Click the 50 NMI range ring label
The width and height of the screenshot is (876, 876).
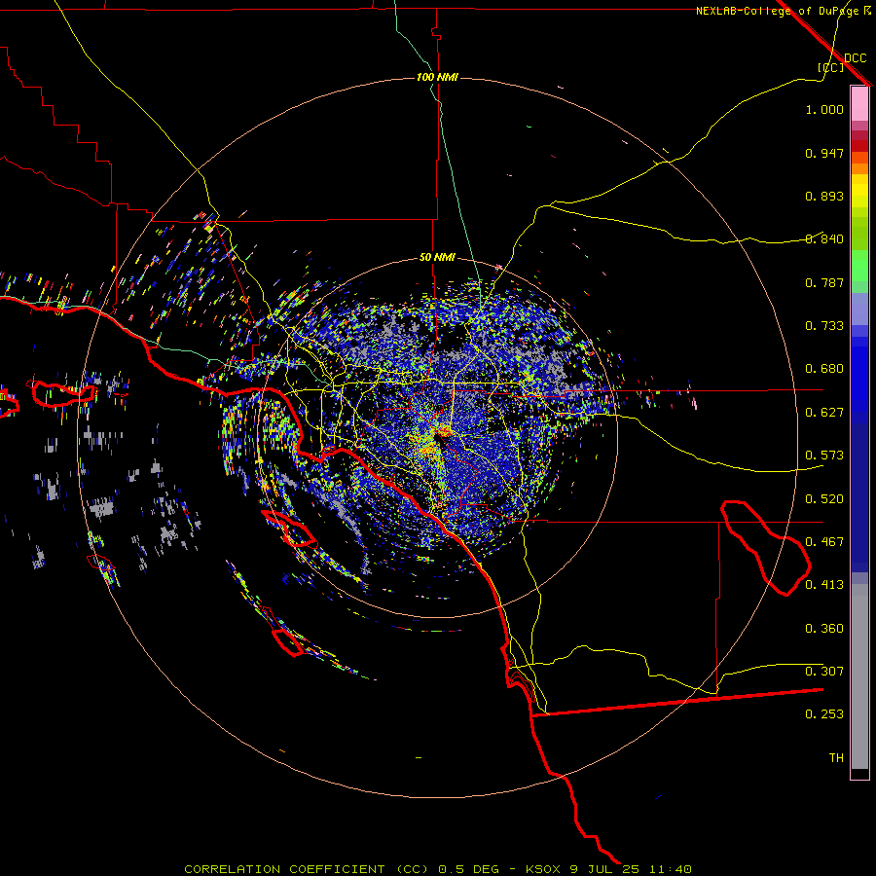[x=437, y=258]
